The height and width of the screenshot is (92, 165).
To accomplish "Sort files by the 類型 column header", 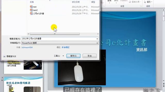I will pyautogui.click(x=93, y=2).
